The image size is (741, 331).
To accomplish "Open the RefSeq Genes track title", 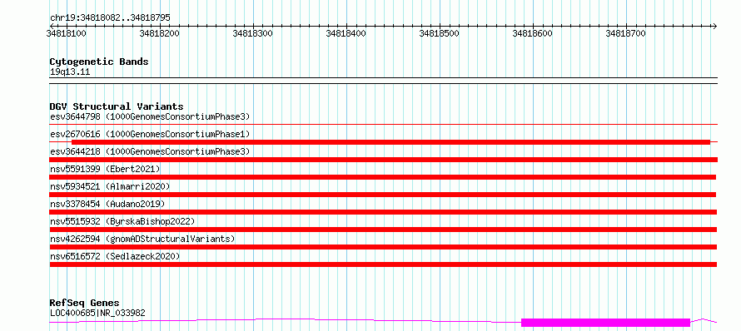I will click(85, 303).
